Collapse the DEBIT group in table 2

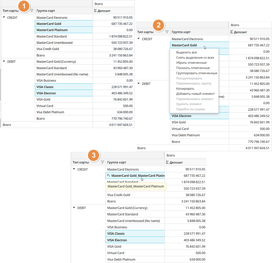tap(139, 83)
